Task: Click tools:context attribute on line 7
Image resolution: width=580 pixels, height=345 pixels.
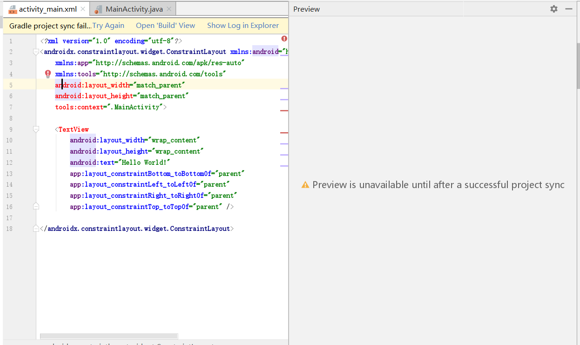Action: pyautogui.click(x=78, y=107)
